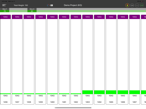Viewport: 146px width, 109px height.
Task: Tap the 10KG reading under cell 1458's bar
Action: 29,96
